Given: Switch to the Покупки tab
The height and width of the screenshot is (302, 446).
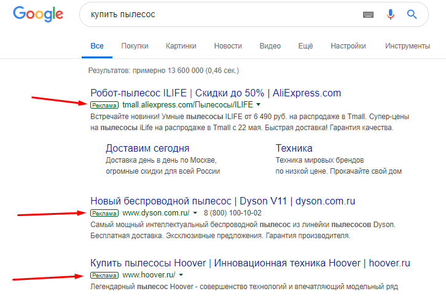Looking at the screenshot, I should tap(135, 46).
